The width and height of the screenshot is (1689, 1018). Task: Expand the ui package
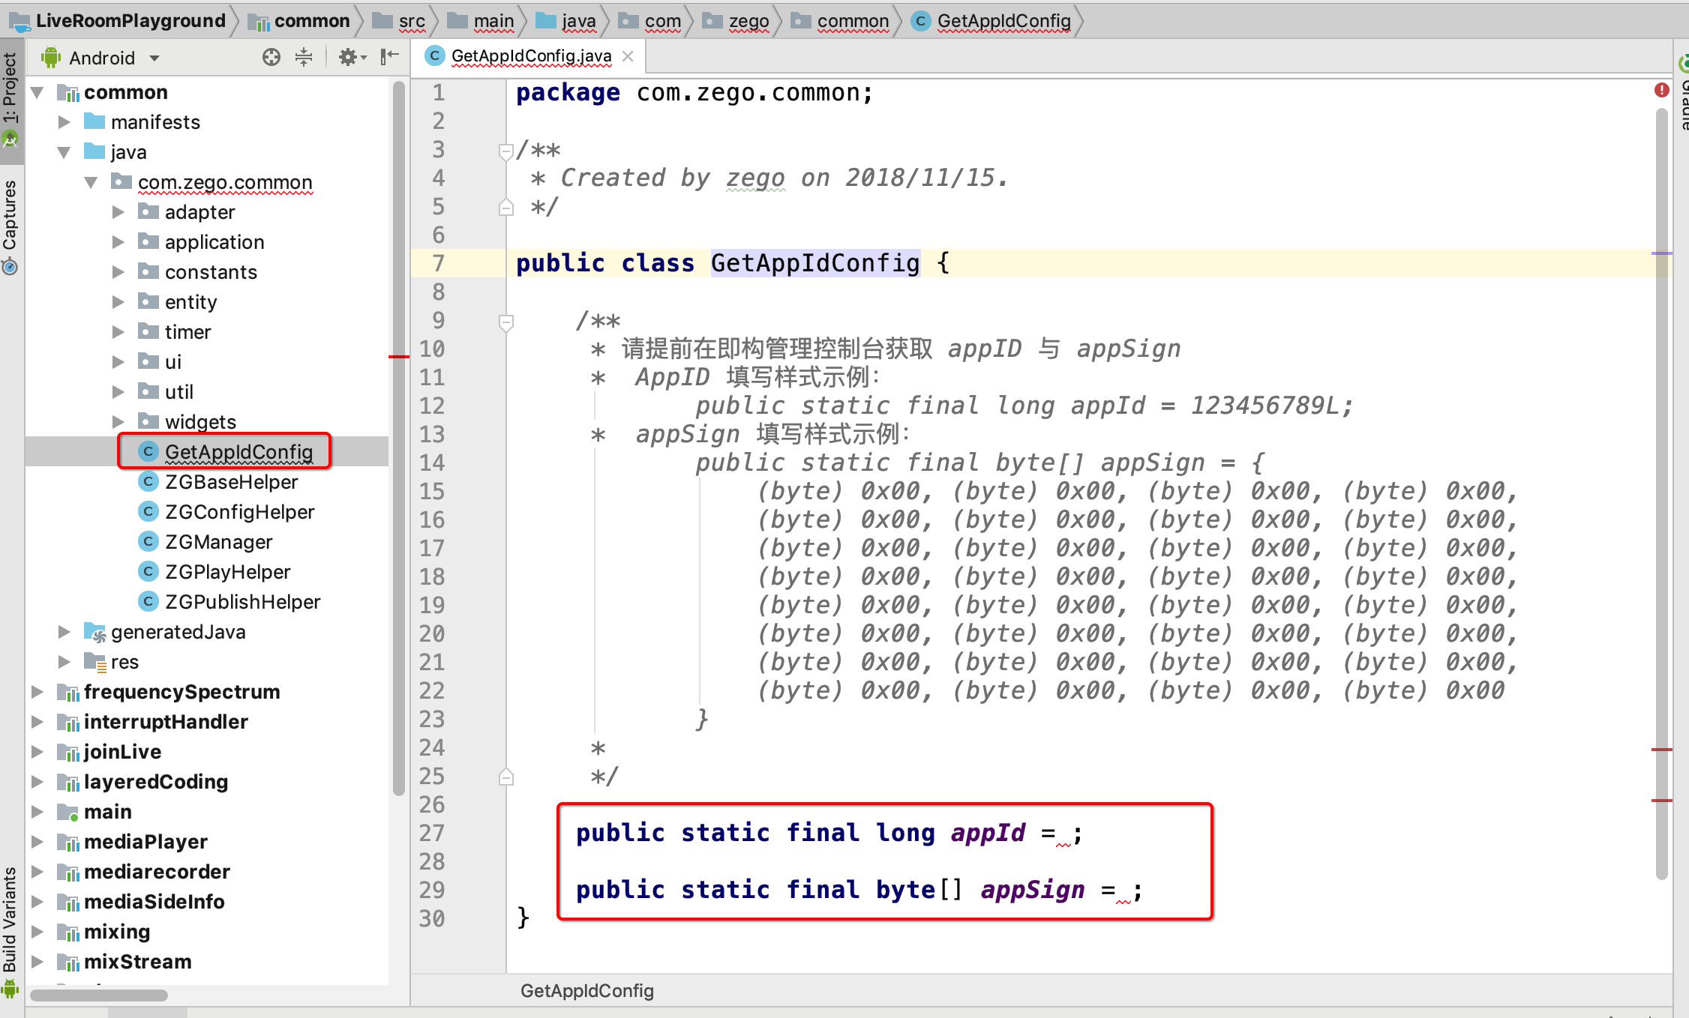(118, 362)
